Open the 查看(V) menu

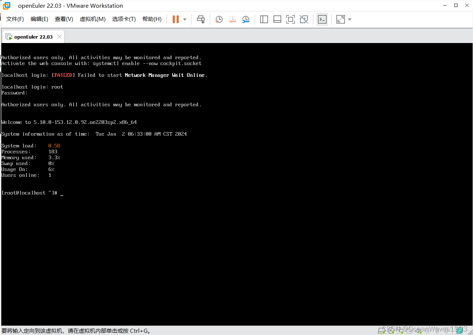click(64, 19)
